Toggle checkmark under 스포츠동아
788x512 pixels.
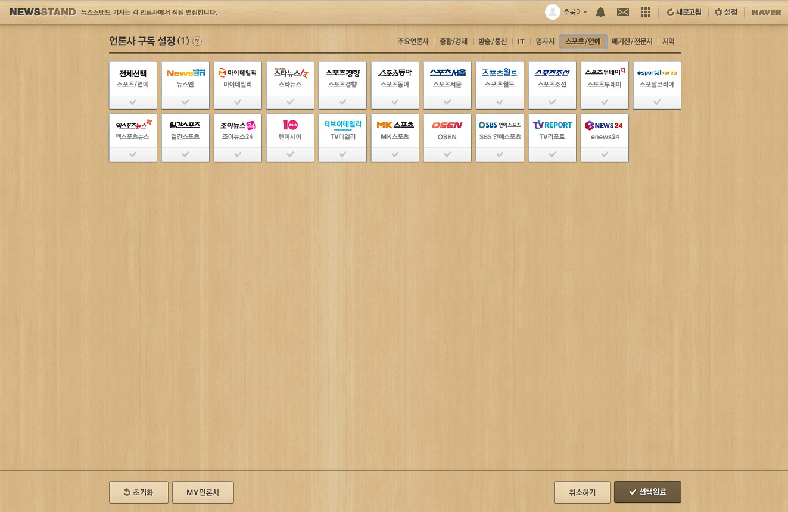coord(395,102)
